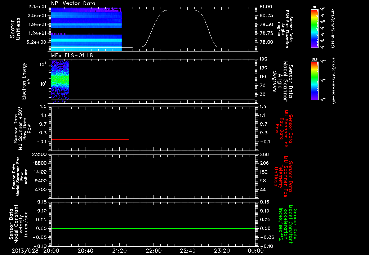Select the NPI Vector Data panel title
The width and height of the screenshot is (369, 255).
coord(74,3)
